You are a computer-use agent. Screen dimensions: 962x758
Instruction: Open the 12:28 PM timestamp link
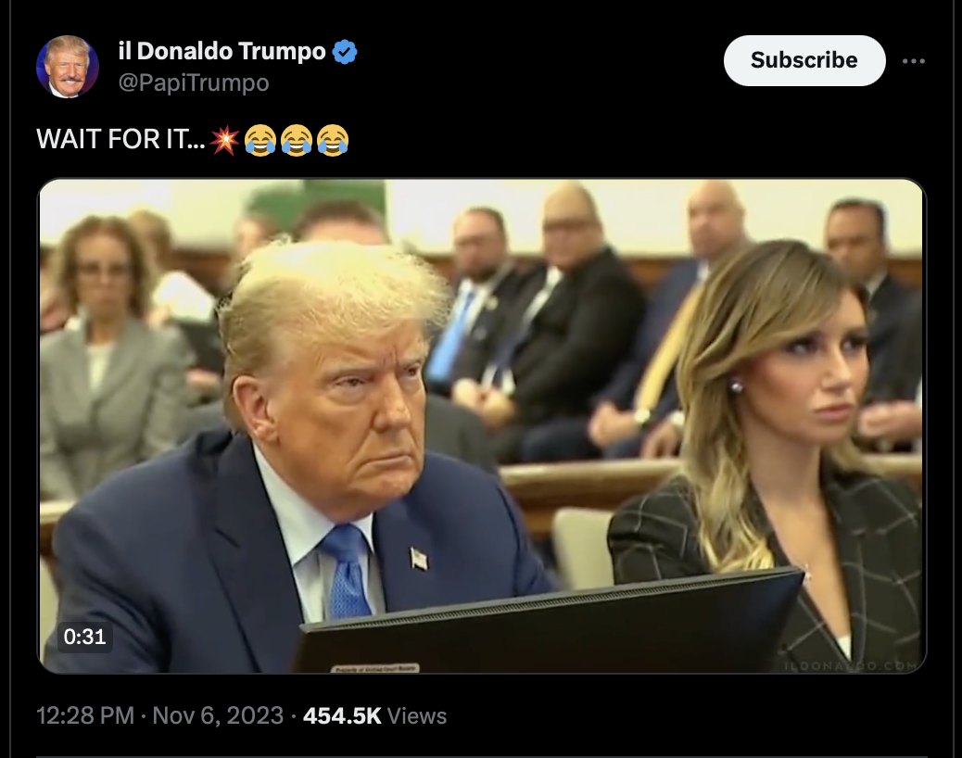coord(85,715)
